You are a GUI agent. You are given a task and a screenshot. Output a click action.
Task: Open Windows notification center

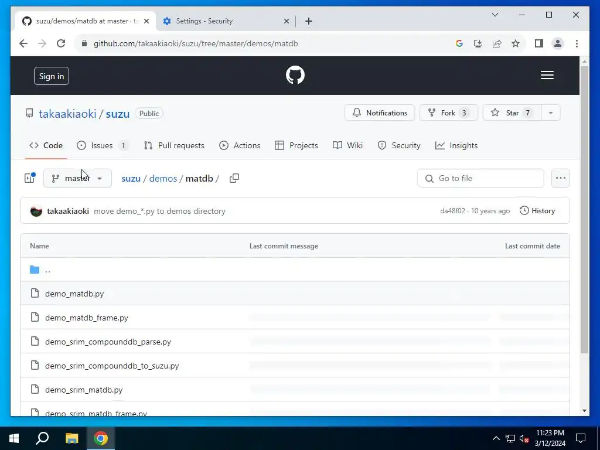tap(581, 438)
